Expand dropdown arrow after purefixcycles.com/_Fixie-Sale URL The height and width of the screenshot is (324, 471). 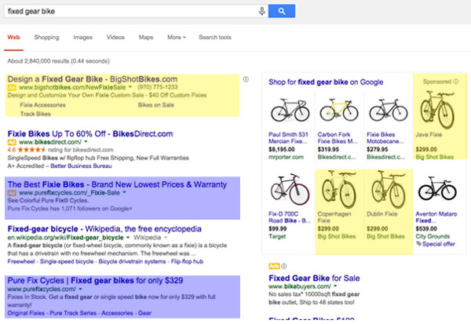(124, 192)
